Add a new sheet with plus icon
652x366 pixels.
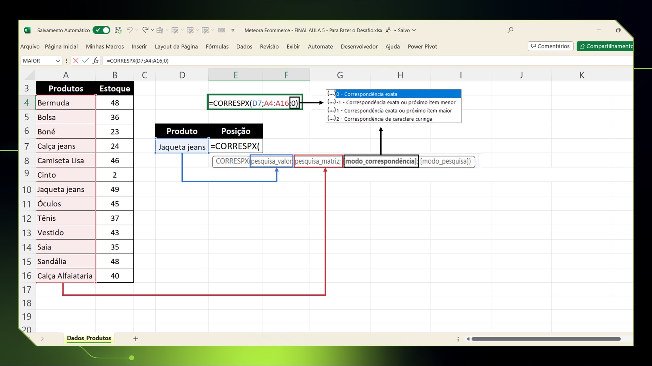point(135,339)
